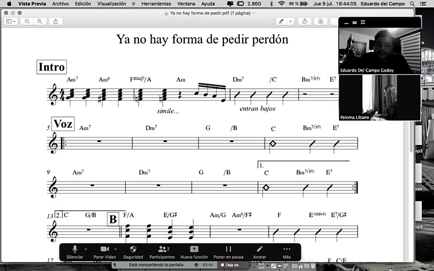
Task: Stop camera with Parar Video button
Action: click(x=104, y=252)
